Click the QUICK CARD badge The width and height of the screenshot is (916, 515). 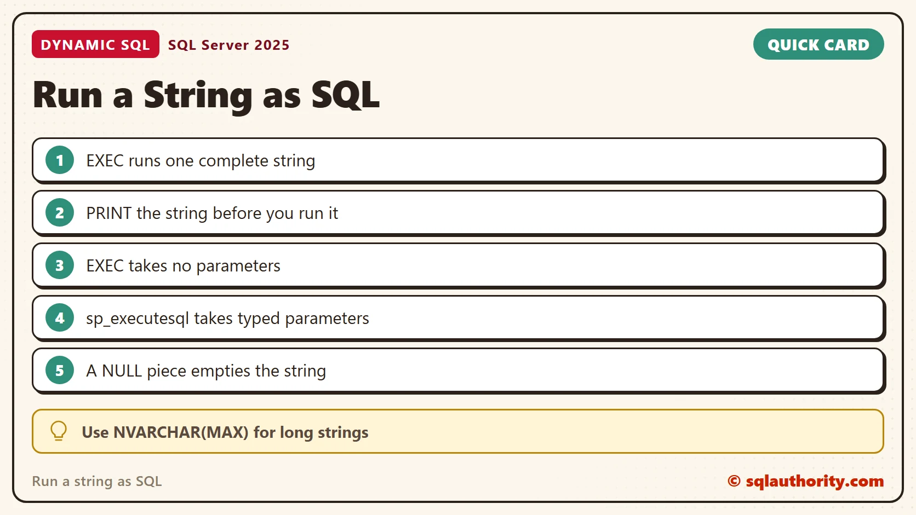coord(818,44)
